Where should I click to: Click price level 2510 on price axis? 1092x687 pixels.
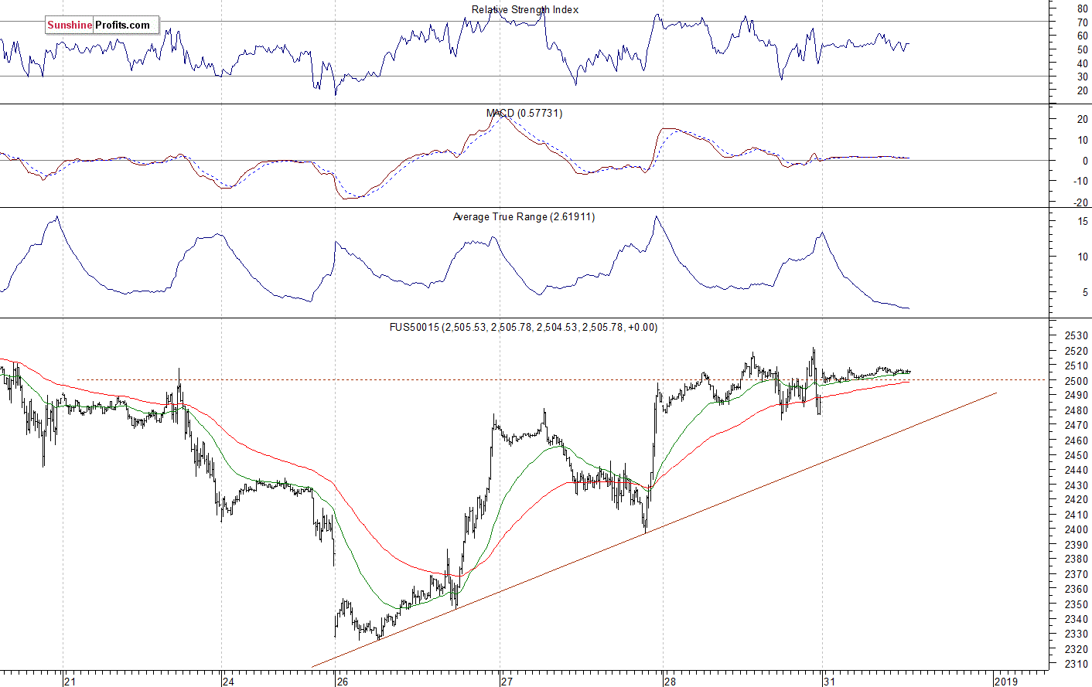[x=1077, y=366]
